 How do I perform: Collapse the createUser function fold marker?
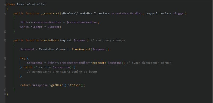click(x=5, y=41)
